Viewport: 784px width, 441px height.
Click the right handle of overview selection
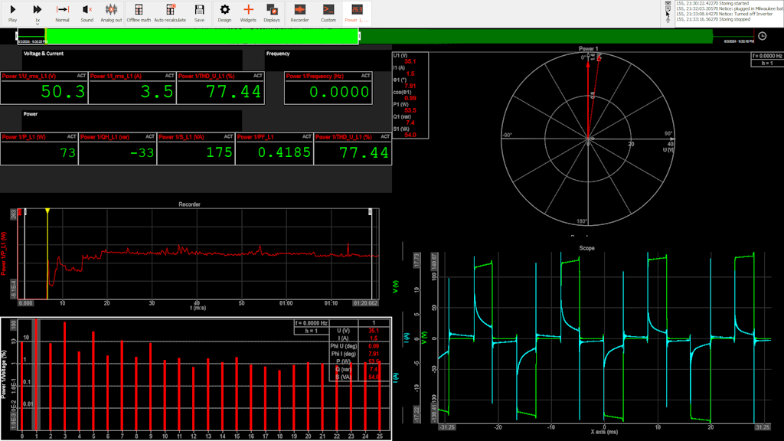pos(358,36)
